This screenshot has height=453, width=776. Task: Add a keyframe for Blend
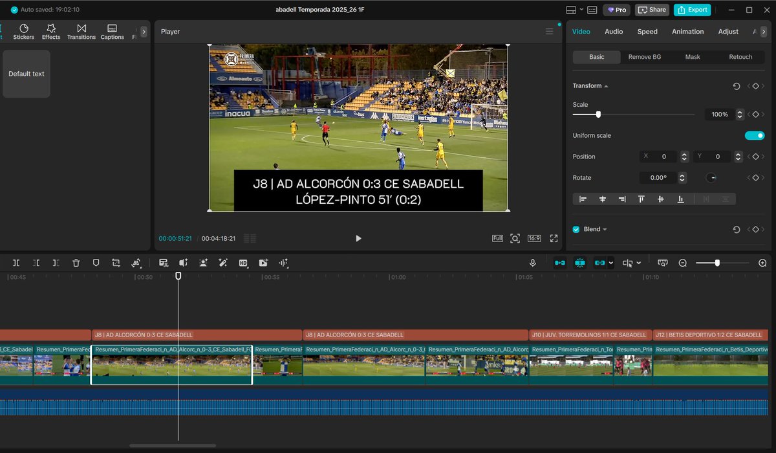[755, 229]
